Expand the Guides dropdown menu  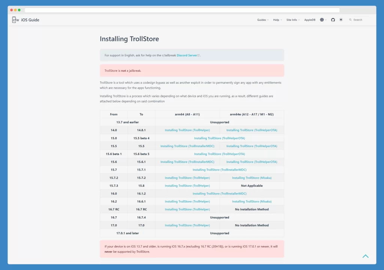tap(263, 20)
